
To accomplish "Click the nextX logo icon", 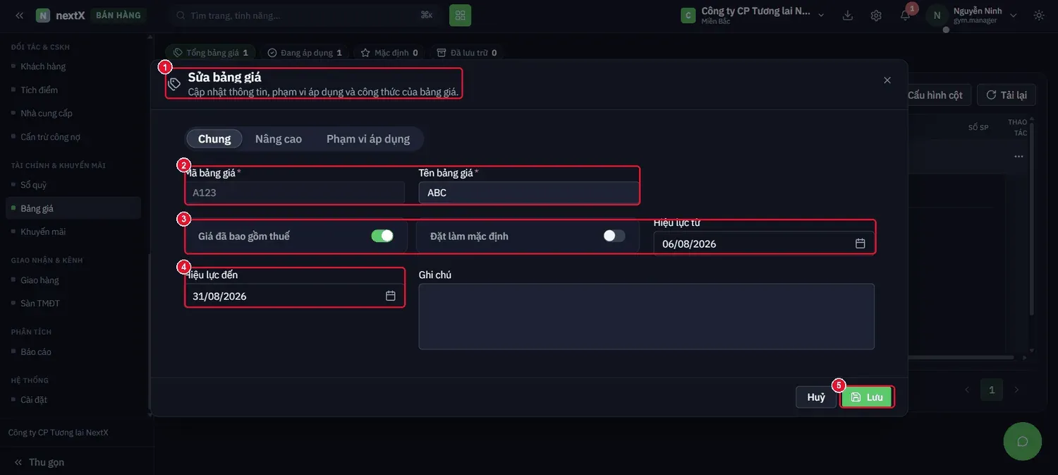I will pyautogui.click(x=43, y=16).
